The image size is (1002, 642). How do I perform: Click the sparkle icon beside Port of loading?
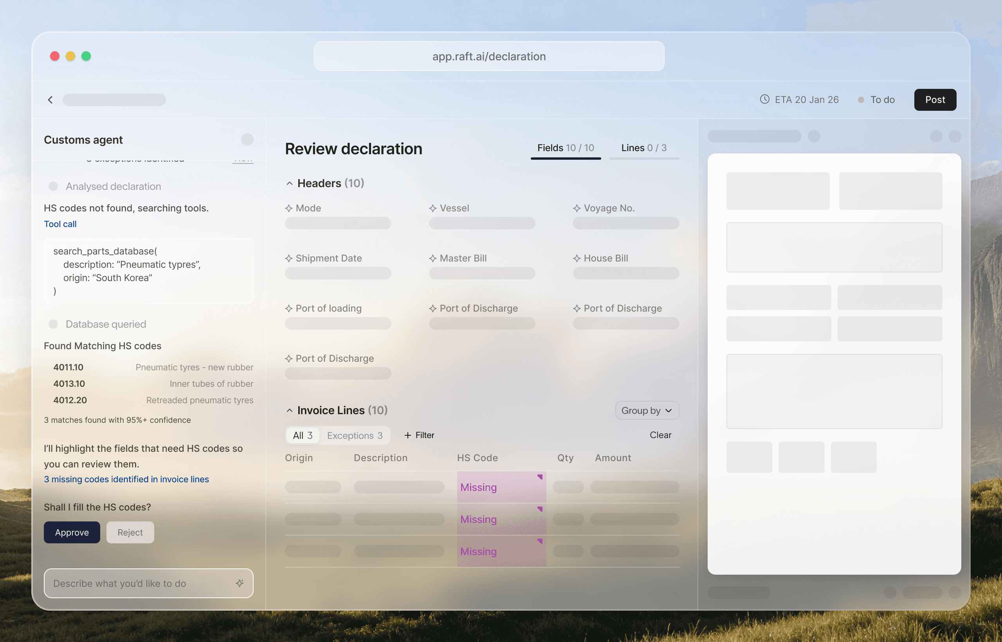pos(288,308)
